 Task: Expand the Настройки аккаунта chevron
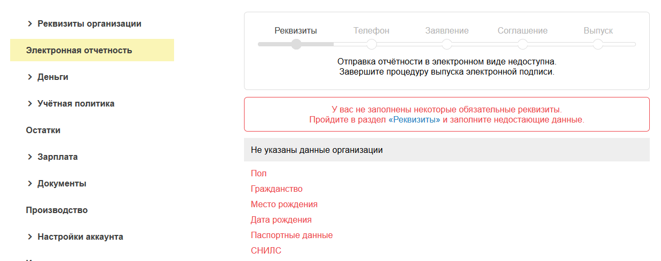[x=30, y=236]
